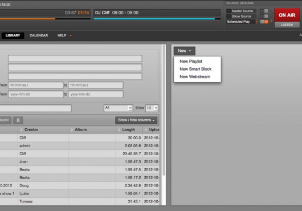Click the LISTEN button
302x211 pixels.
[x=287, y=25]
